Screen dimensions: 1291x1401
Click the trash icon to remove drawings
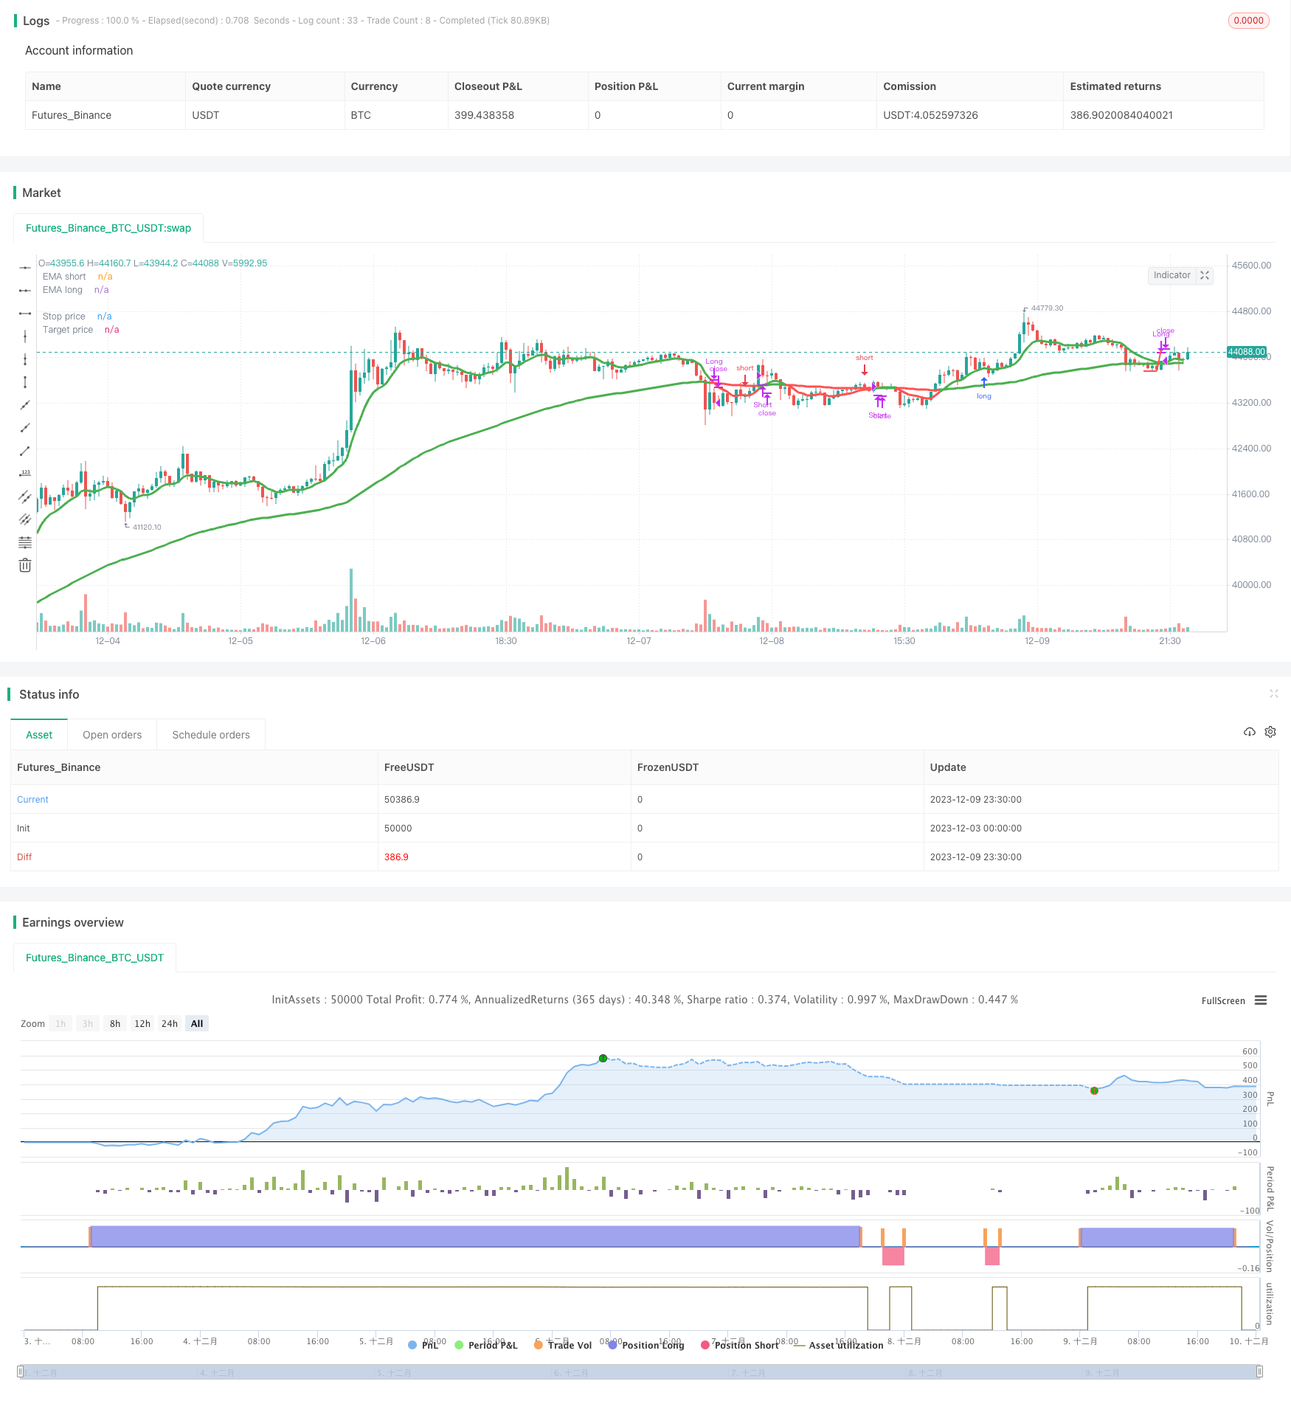pos(25,565)
